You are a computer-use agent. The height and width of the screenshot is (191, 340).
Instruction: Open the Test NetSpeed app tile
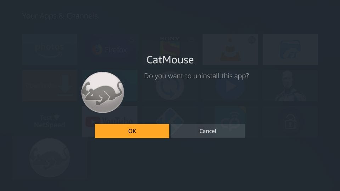50,121
